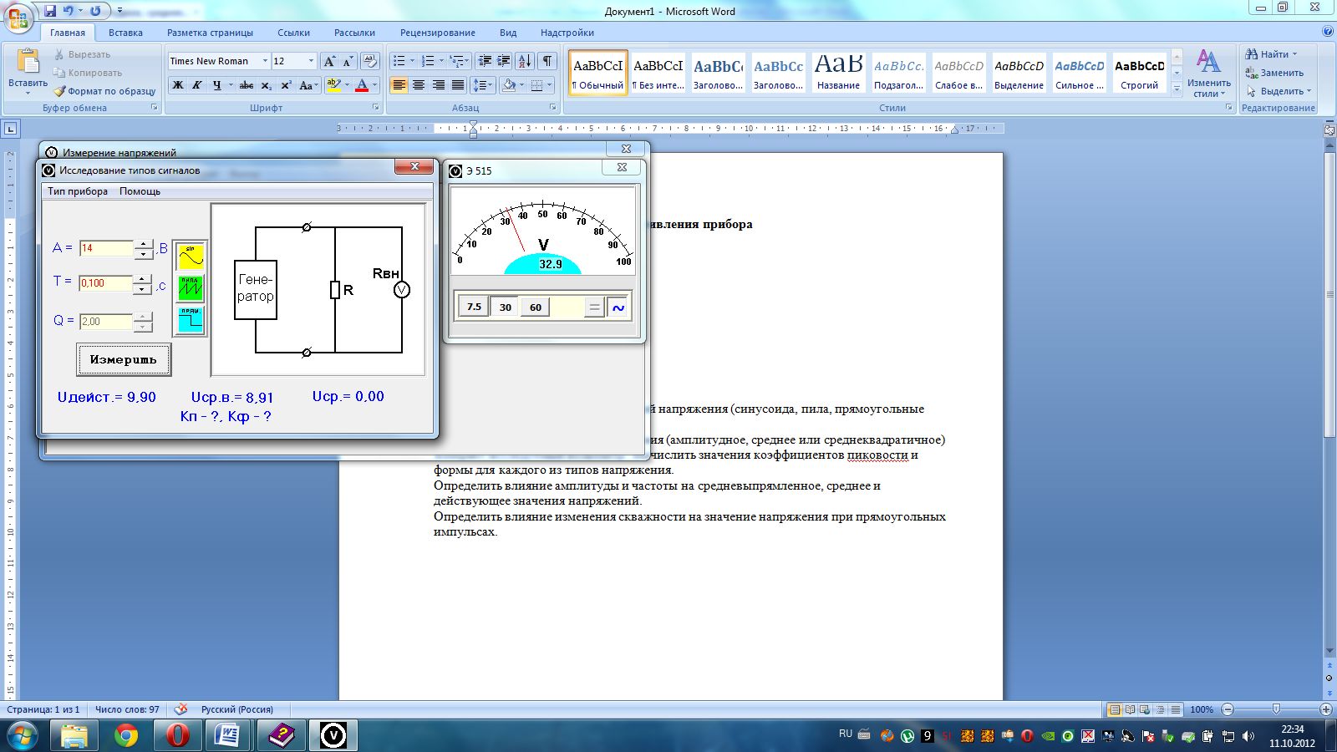
Task: Open the font size dropdown
Action: [x=312, y=61]
